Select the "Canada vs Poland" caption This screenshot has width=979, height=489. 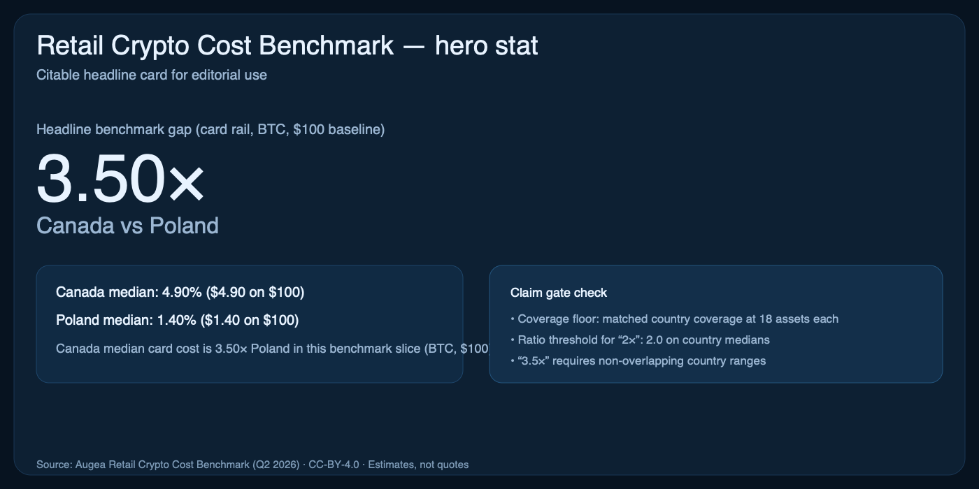pyautogui.click(x=127, y=226)
